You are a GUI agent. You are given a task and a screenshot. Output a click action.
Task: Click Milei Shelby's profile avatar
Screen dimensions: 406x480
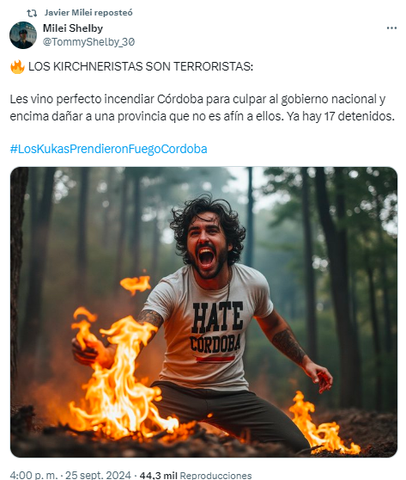[x=23, y=35]
